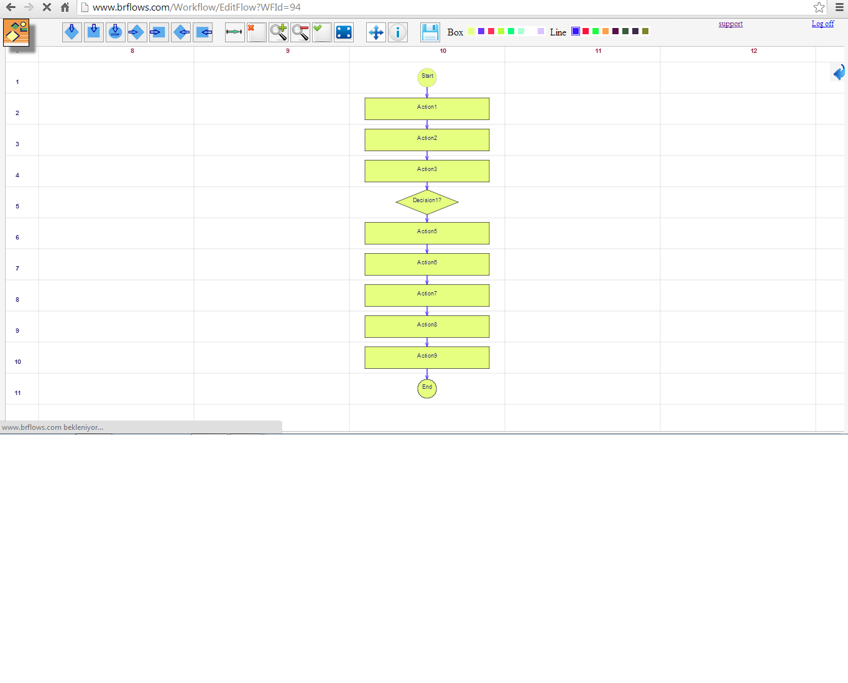Select the Decision1? diamond

[427, 202]
